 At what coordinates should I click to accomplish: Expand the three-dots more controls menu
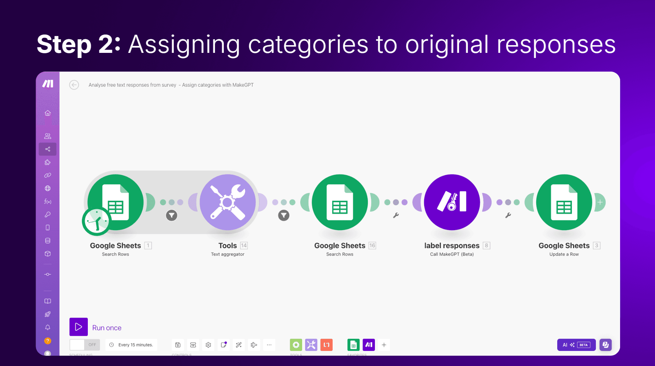269,345
